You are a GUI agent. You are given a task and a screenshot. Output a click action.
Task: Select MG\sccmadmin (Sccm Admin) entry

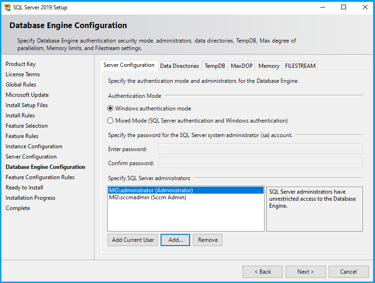tap(147, 197)
